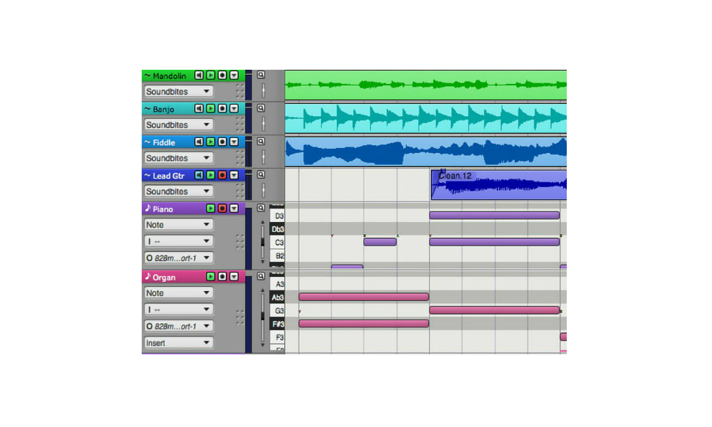The height and width of the screenshot is (427, 712).
Task: Open Organ track's Note layer dropdown
Action: tap(178, 292)
